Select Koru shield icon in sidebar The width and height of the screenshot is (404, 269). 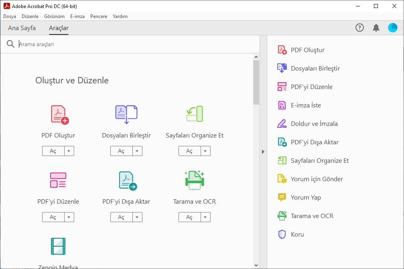(282, 234)
